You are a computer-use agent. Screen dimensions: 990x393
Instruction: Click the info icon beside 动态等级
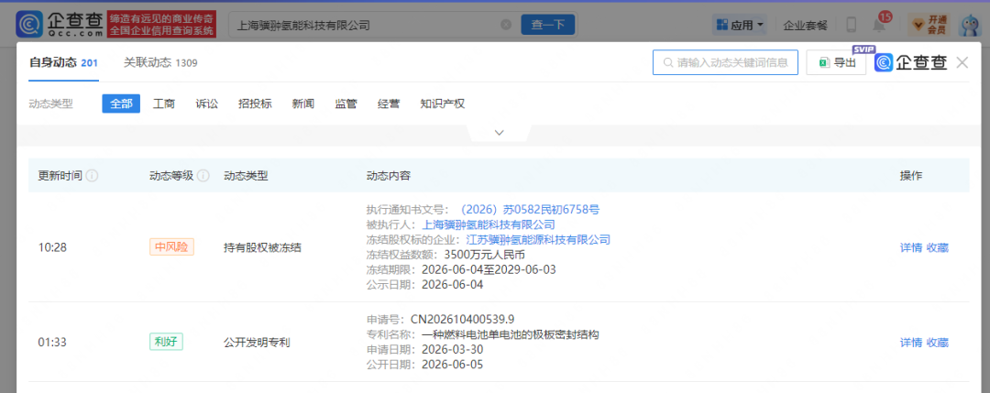(203, 175)
